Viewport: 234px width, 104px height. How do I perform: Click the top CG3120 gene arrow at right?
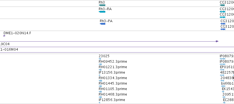[222, 5]
